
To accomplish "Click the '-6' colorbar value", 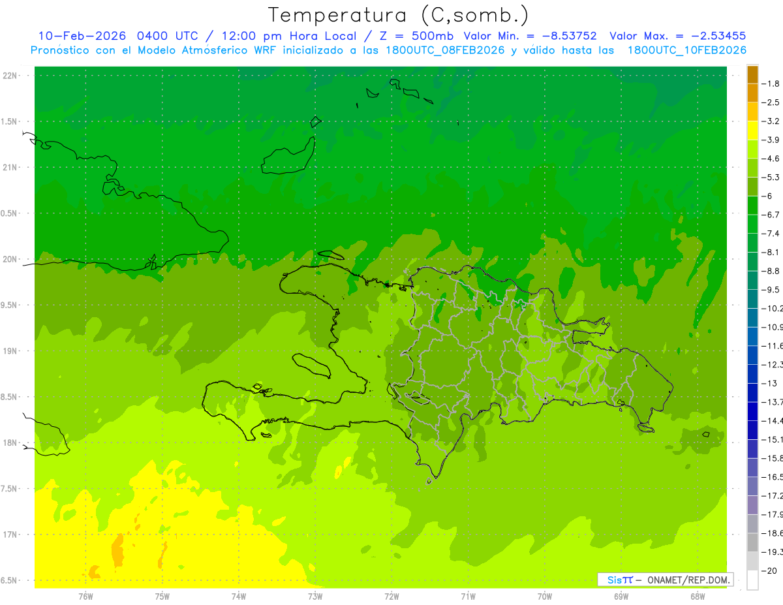I will click(x=767, y=196).
